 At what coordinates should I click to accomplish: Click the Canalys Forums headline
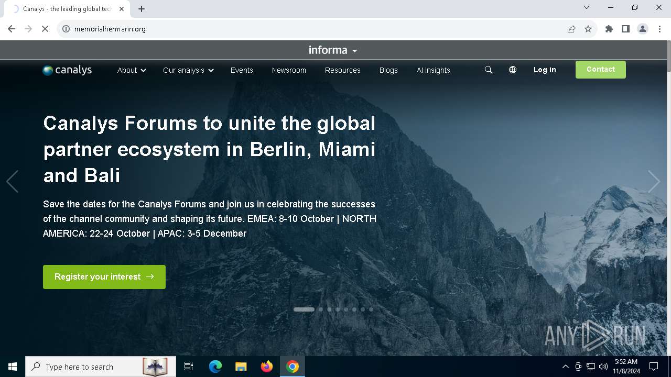210,149
